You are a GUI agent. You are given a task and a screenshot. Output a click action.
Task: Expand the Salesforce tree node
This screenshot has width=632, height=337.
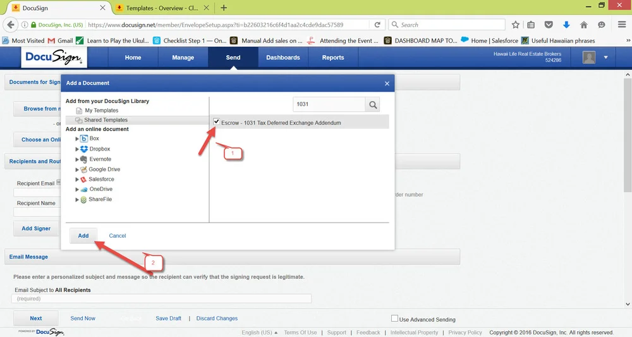77,180
